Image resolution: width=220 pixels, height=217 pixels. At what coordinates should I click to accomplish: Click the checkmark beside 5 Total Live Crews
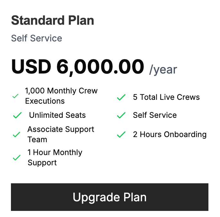pyautogui.click(x=121, y=97)
